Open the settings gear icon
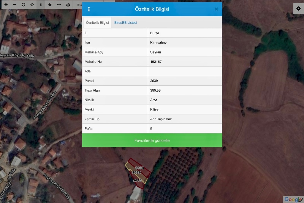 coord(298,9)
